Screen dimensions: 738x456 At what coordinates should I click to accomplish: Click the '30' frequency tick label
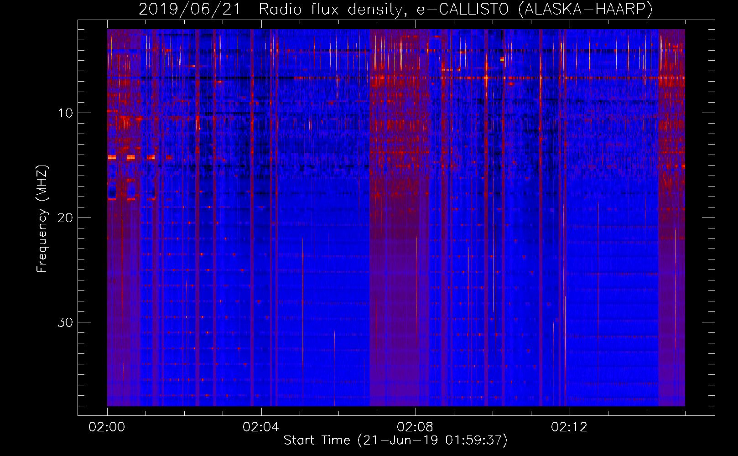click(65, 322)
